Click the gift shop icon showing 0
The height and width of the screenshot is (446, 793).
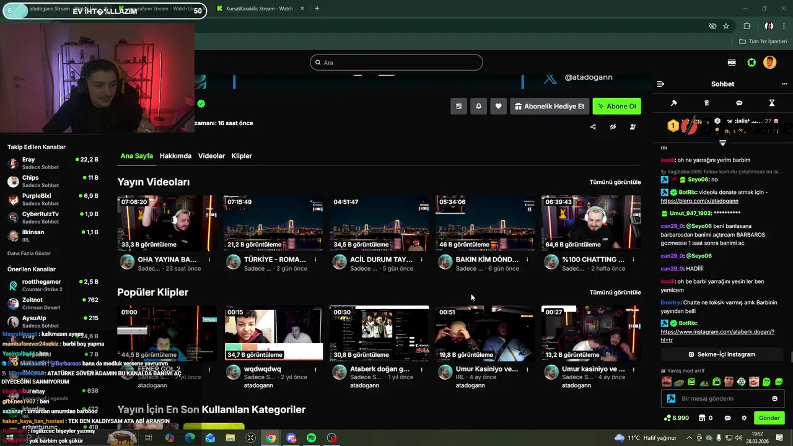(x=705, y=418)
